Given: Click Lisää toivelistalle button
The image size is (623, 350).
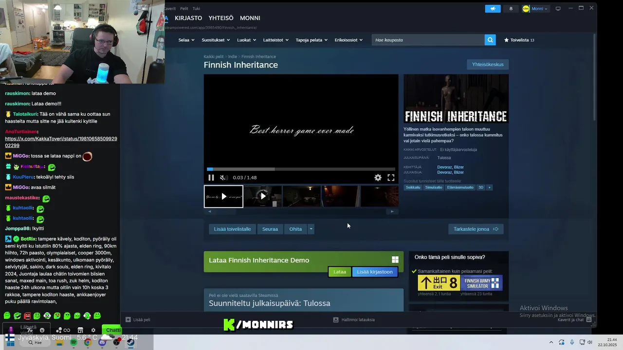Looking at the screenshot, I should tap(233, 229).
